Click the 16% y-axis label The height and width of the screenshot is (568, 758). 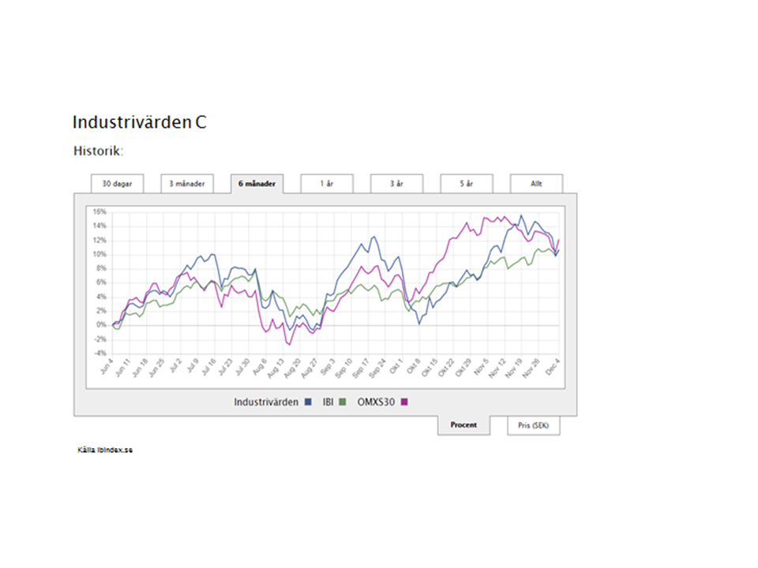99,211
